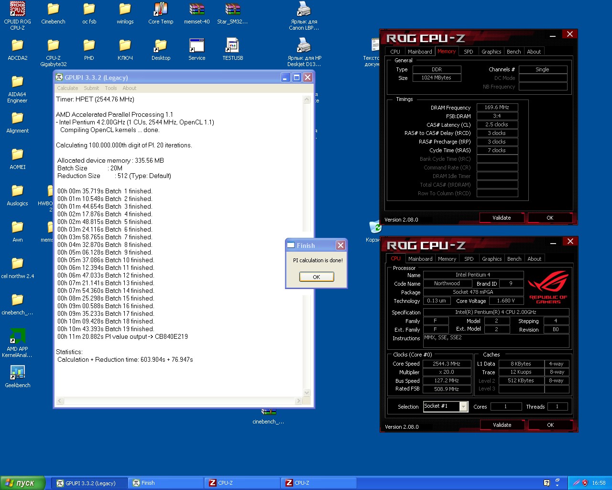
Task: Switch to Graphics tab in upper CPU-Z
Action: coord(492,52)
